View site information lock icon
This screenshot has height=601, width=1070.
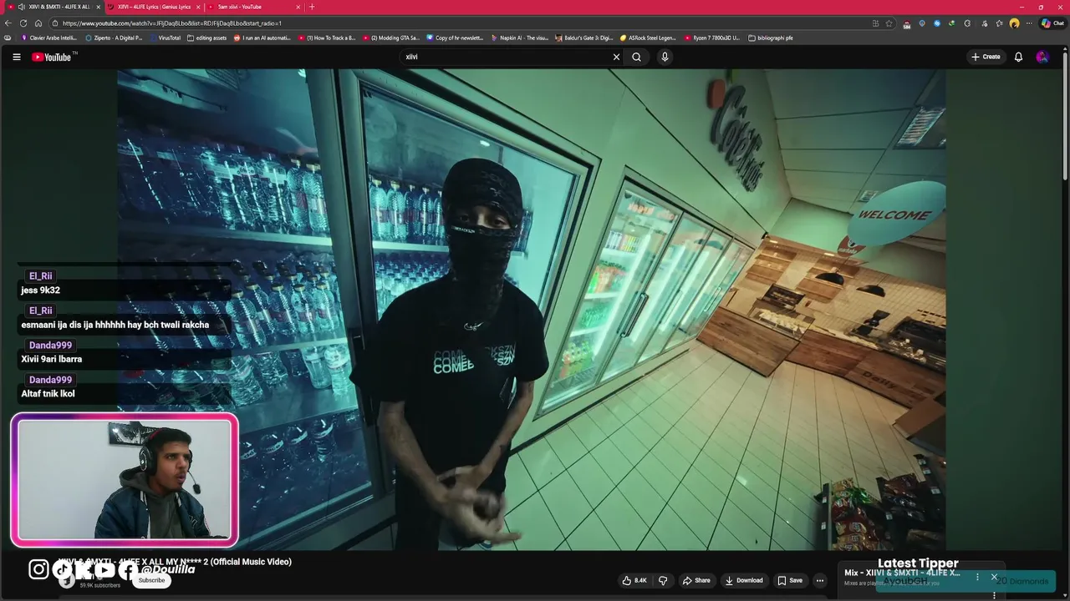[x=54, y=23]
